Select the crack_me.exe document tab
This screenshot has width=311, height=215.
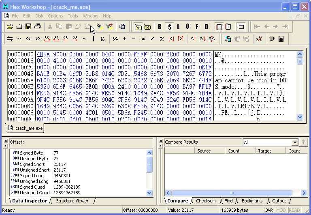(x=26, y=128)
